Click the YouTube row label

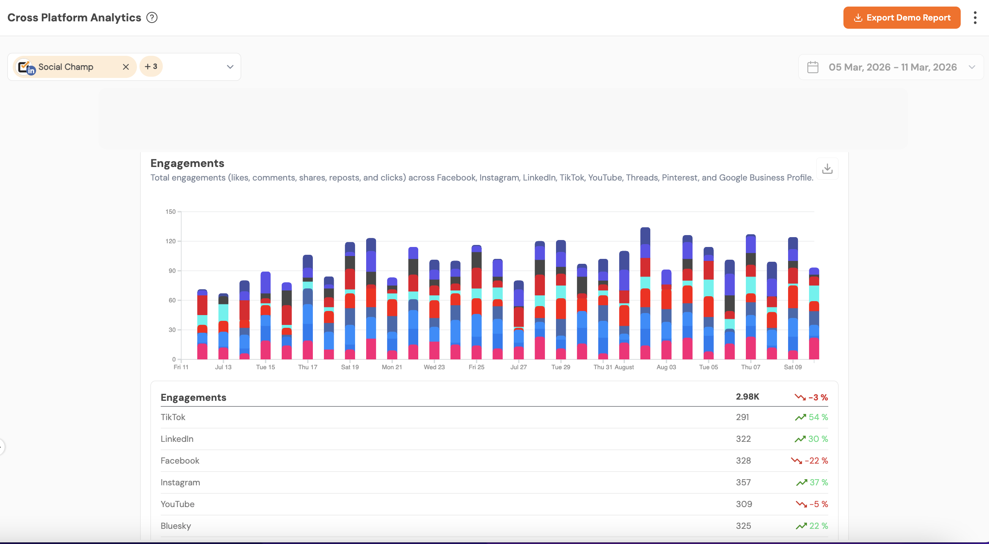[x=178, y=504]
